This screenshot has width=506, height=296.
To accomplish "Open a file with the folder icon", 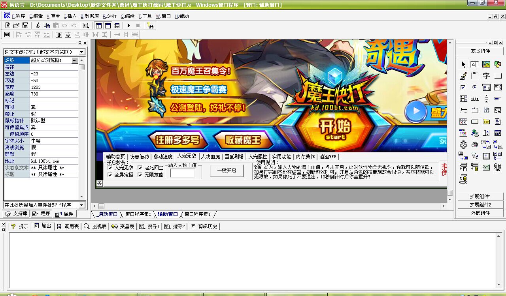I will [17, 26].
